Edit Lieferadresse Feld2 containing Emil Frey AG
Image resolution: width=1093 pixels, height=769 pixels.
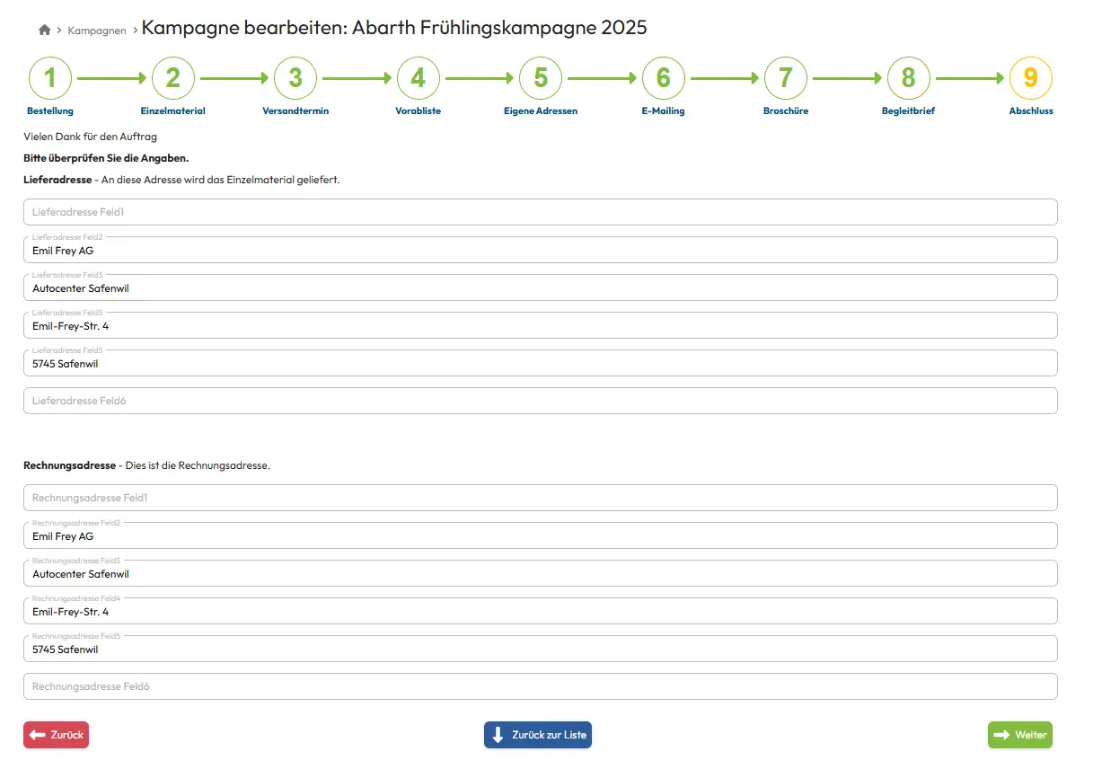pos(541,250)
